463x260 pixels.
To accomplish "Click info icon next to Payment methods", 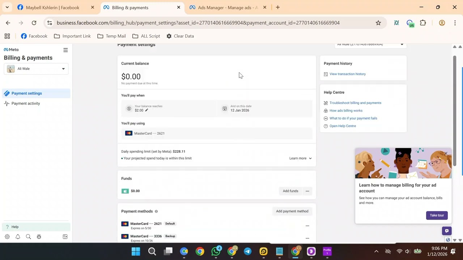I will tap(156, 211).
